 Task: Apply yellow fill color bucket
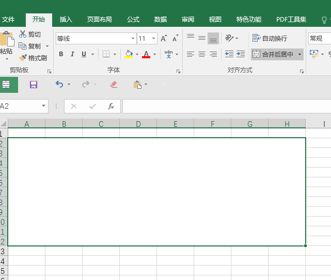point(129,54)
